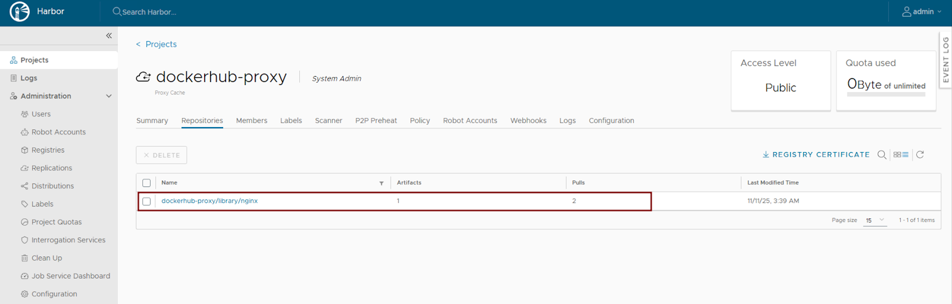This screenshot has width=952, height=304.
Task: Open the Page size dropdown
Action: [x=875, y=220]
